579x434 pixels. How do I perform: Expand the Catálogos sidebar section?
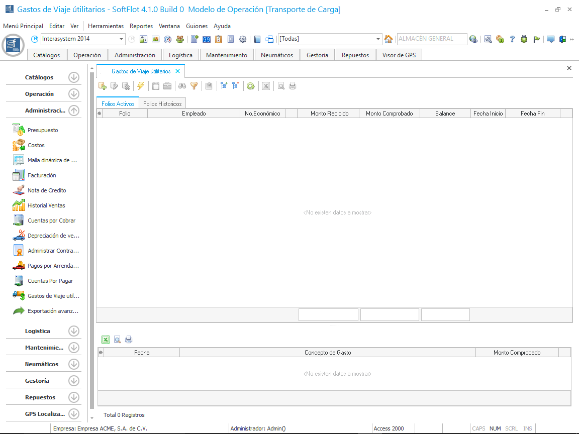(74, 77)
